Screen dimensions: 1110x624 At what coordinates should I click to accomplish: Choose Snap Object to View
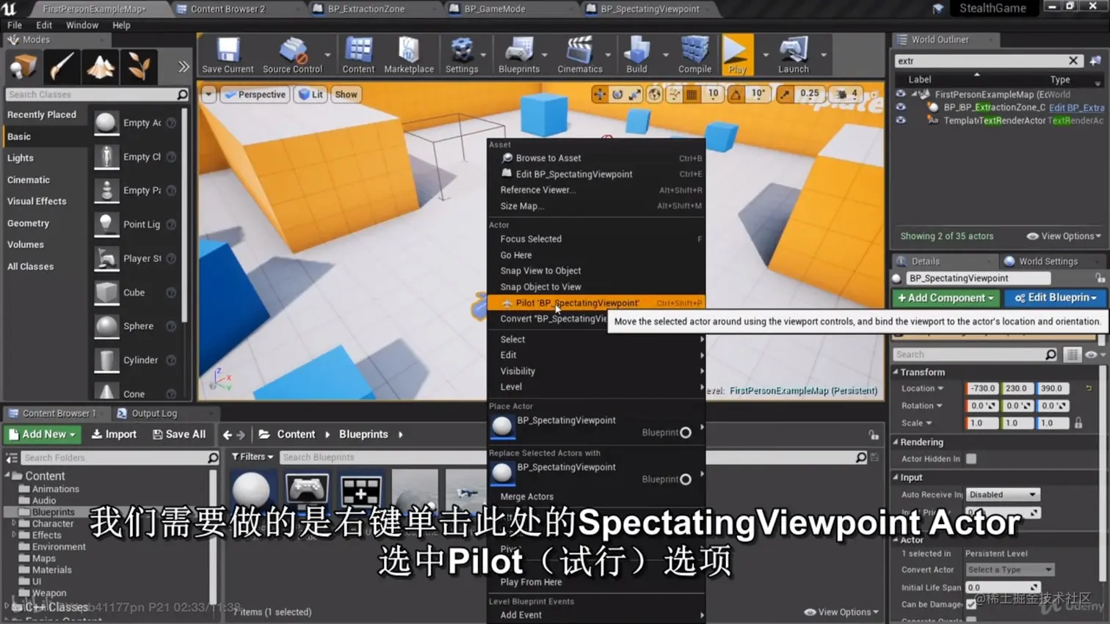[596, 287]
